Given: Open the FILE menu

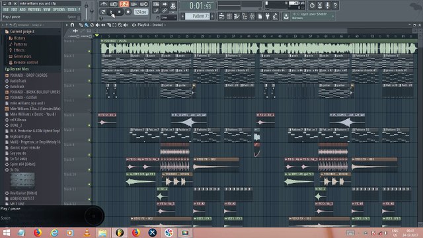Looking at the screenshot, I should tap(6, 9).
